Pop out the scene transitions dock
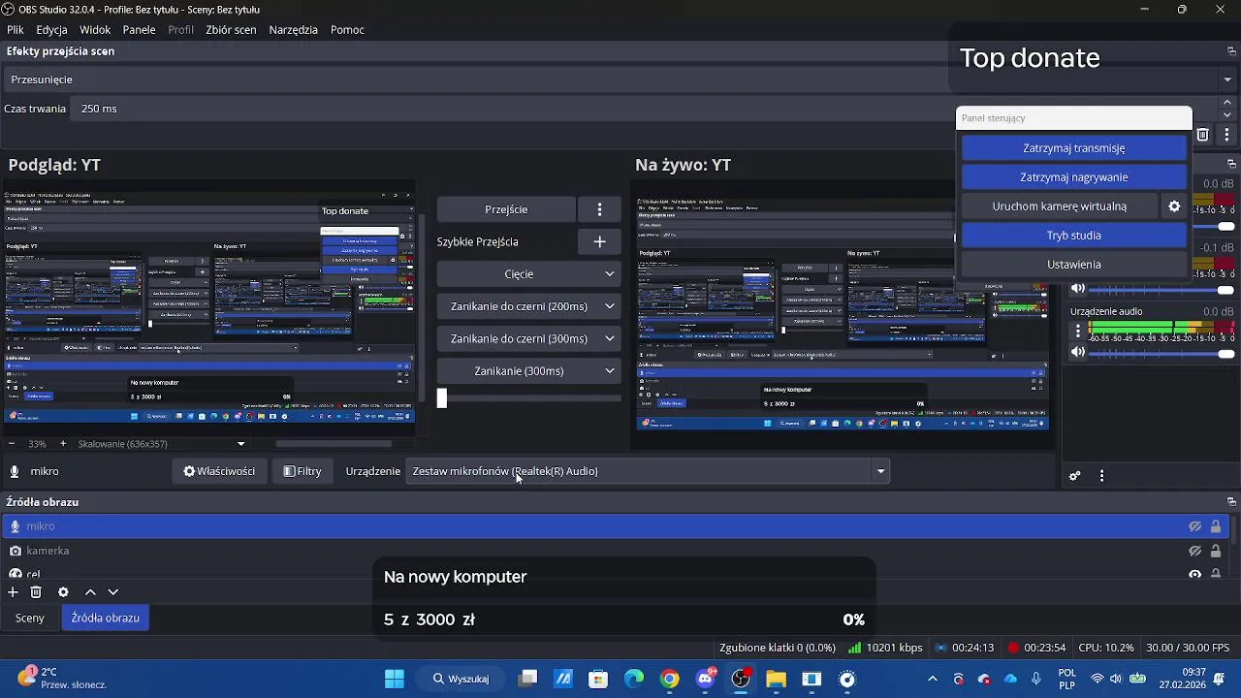1241x698 pixels. [1231, 51]
